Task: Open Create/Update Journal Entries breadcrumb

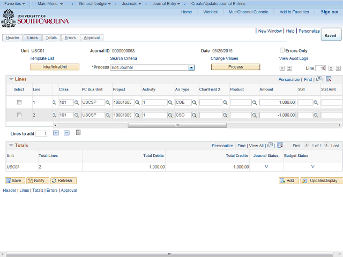Action: point(218,4)
